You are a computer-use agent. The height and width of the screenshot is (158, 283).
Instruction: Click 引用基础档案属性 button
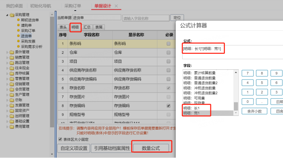coord(112,148)
